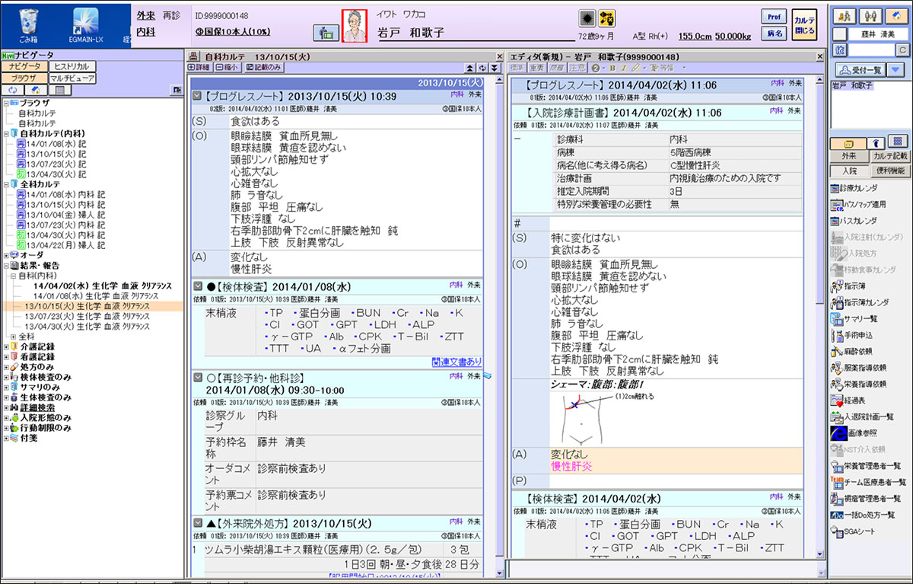This screenshot has width=913, height=584.
Task: Toggle the 外来院外処方 section collapse box
Action: 198,524
